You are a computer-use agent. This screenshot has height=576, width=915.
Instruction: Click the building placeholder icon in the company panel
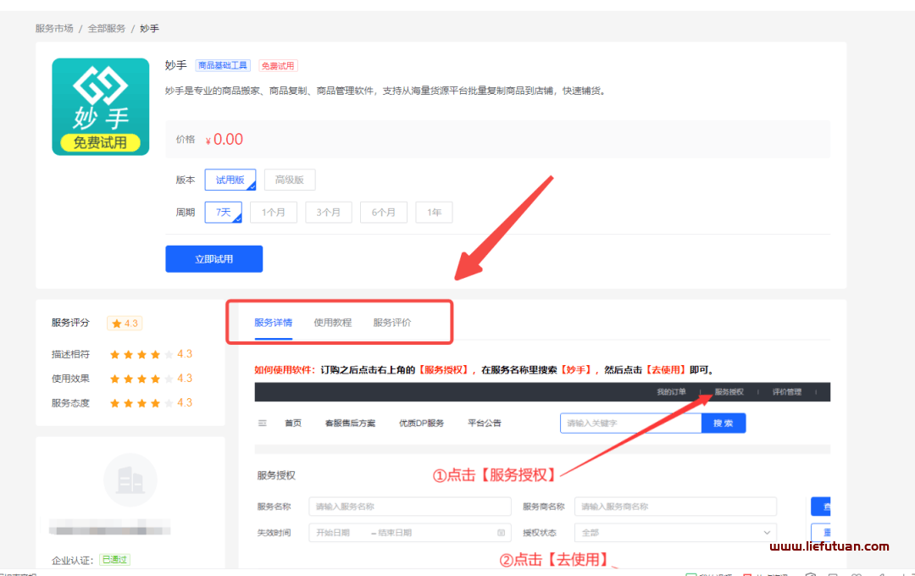pyautogui.click(x=130, y=479)
